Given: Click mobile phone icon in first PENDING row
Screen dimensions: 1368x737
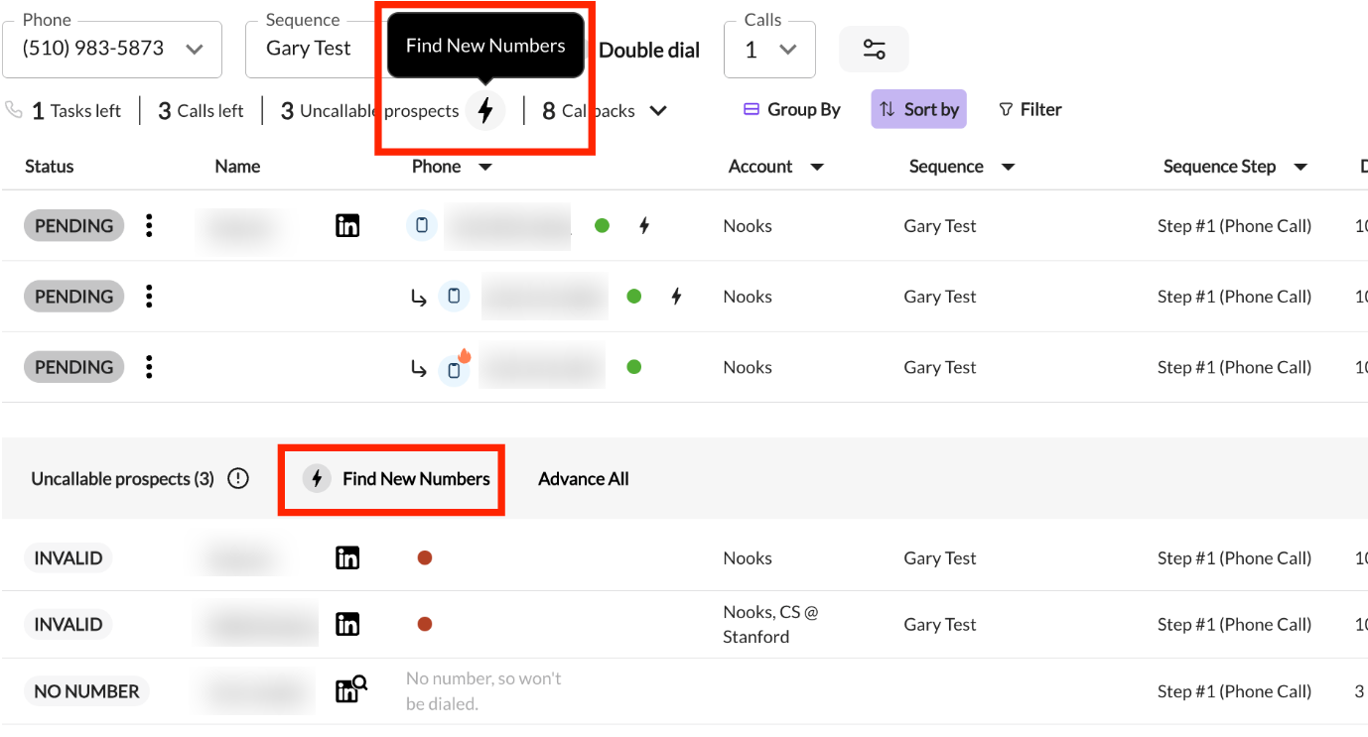Looking at the screenshot, I should 422,225.
